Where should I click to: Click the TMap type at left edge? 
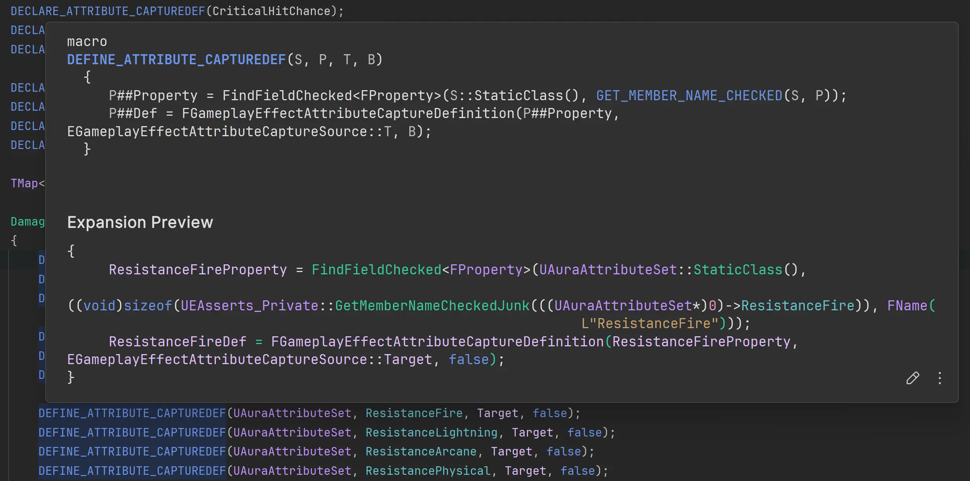click(x=24, y=183)
